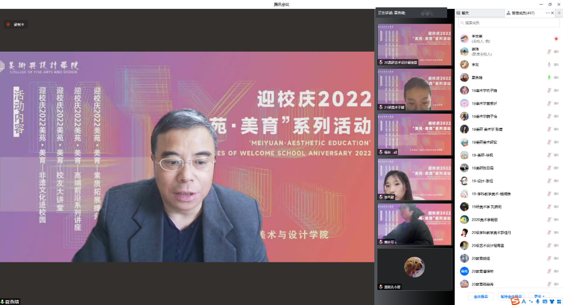The height and width of the screenshot is (305, 563).
Task: Click the 录制中 recording indicator
Action: (x=16, y=24)
